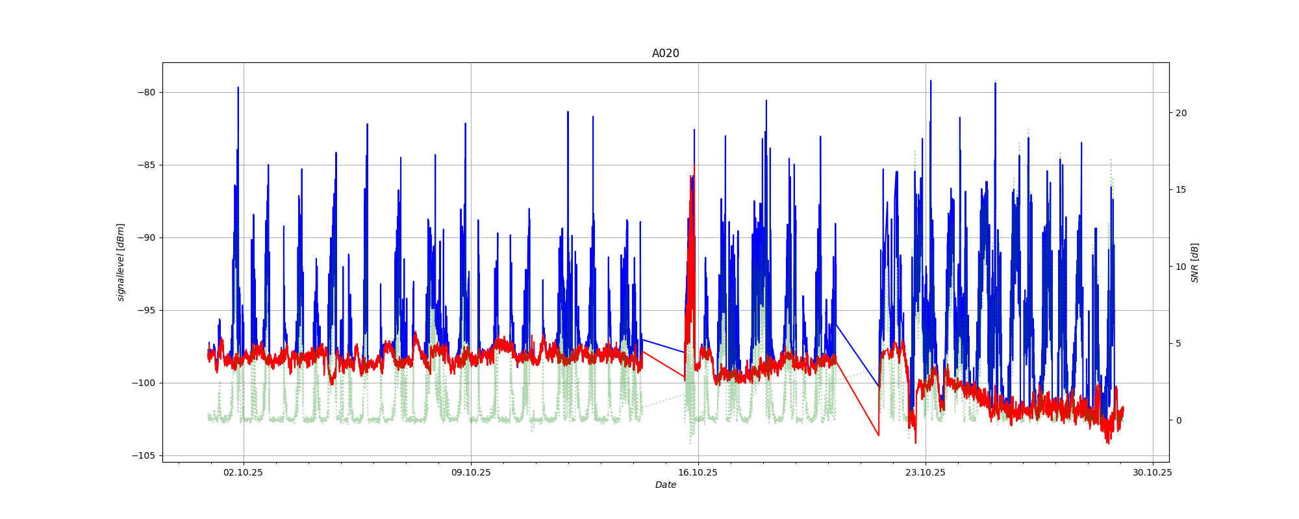This screenshot has height=519, width=1299.
Task: Select the 10 tick on SNR axis
Action: click(x=1181, y=267)
